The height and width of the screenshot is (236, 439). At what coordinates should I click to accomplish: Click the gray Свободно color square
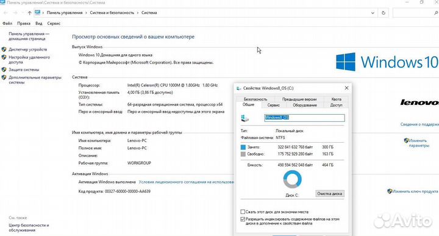243,154
